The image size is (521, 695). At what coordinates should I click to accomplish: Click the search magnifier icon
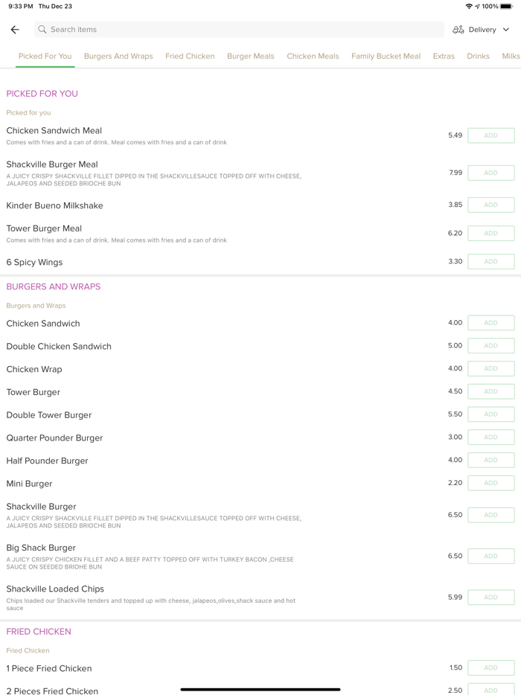[x=42, y=30]
